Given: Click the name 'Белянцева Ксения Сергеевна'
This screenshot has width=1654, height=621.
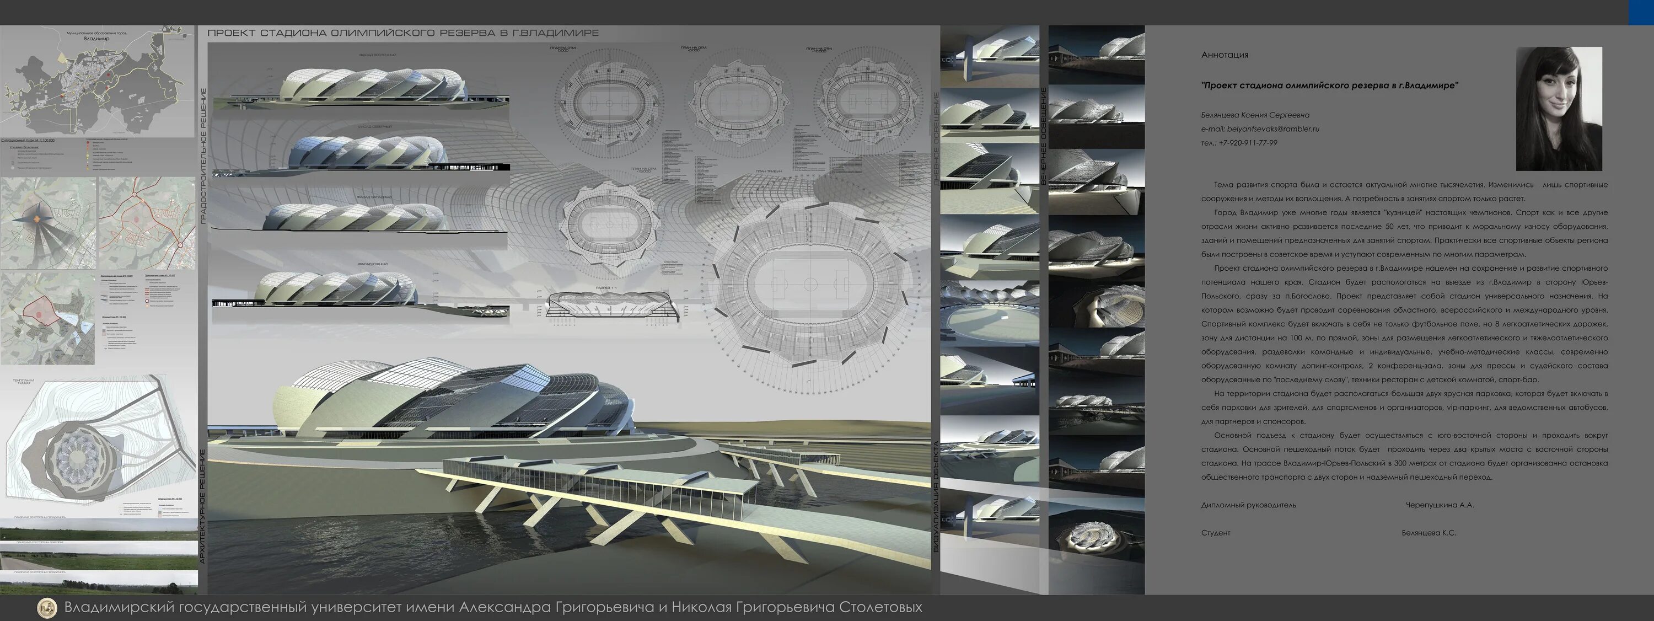Looking at the screenshot, I should [1255, 115].
